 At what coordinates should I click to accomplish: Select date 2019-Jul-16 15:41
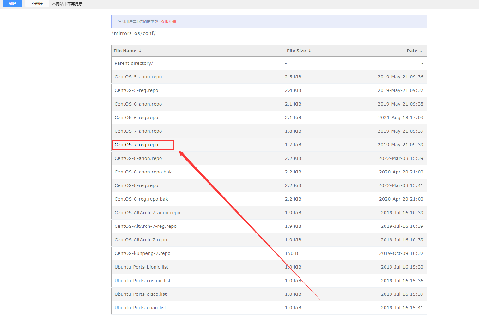point(402,308)
